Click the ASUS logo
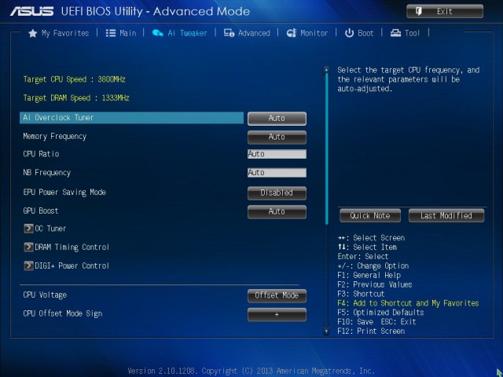 (31, 12)
